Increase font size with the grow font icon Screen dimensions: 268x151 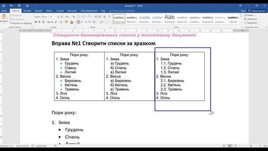pyautogui.click(x=59, y=17)
